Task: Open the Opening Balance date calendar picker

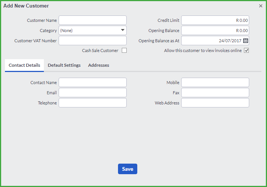Action: (245, 41)
